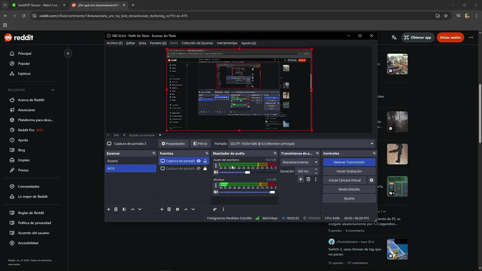Screen dimensions: 482x271
Task: Delete the selected scene with the trash icon
Action: pos(116,209)
